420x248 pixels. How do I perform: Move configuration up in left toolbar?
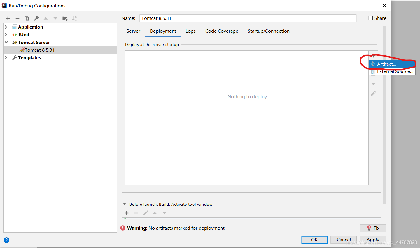[x=46, y=18]
